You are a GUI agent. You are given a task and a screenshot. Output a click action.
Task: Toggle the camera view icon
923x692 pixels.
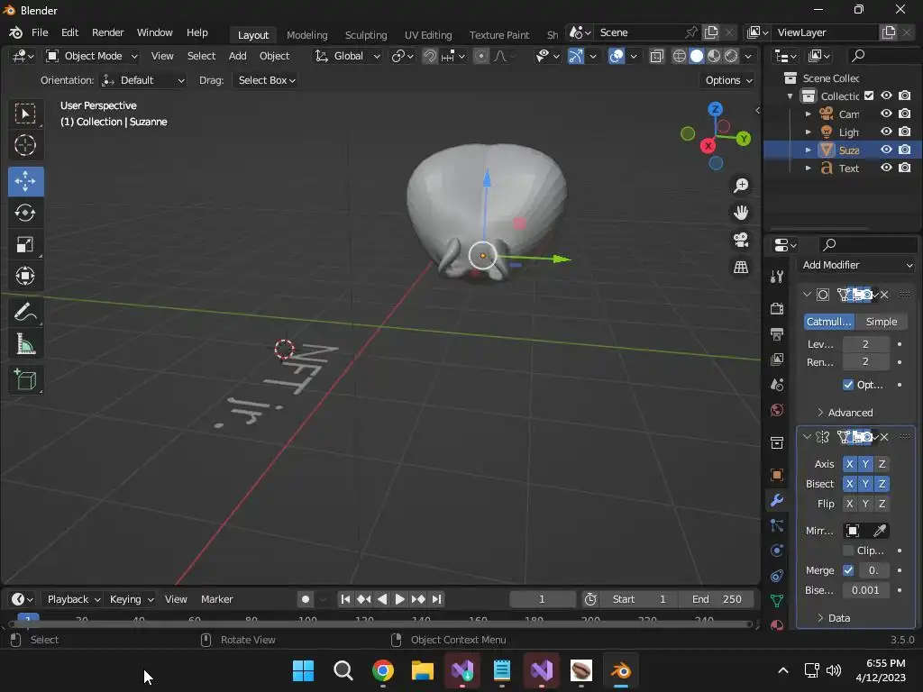(741, 240)
